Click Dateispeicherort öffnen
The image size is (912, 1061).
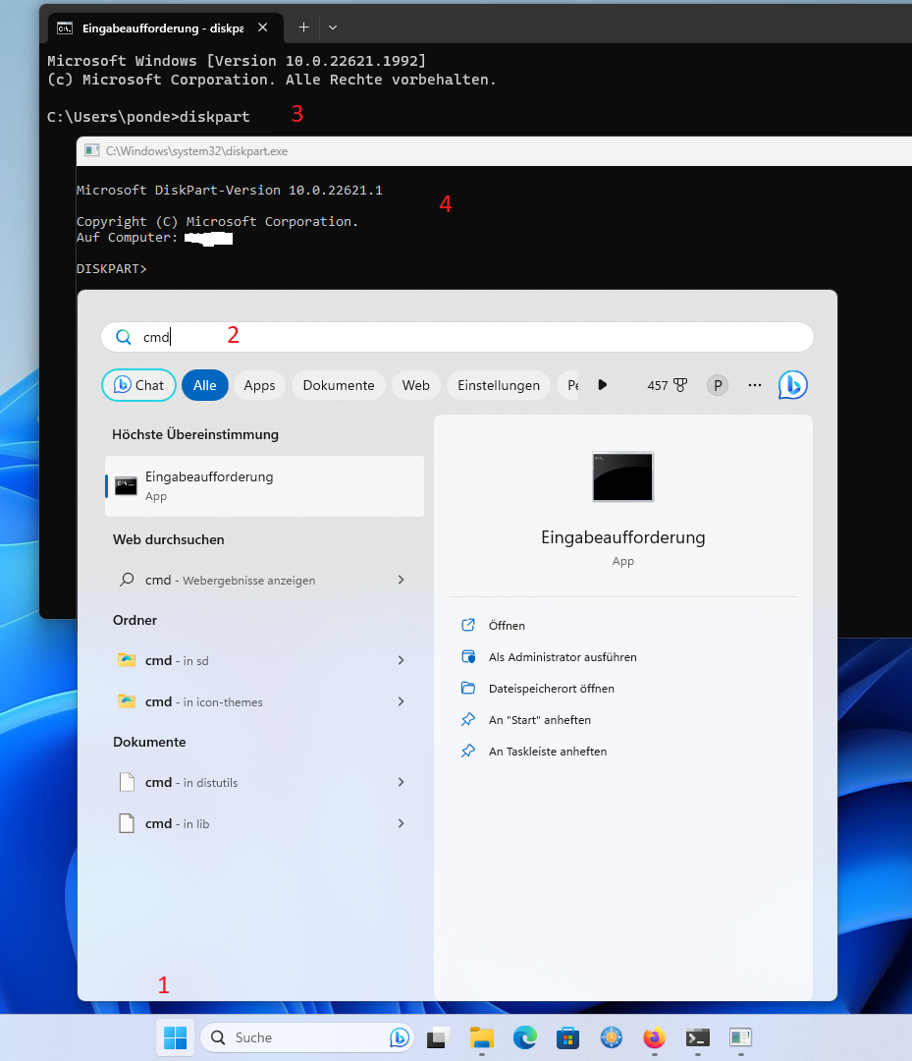(x=552, y=688)
